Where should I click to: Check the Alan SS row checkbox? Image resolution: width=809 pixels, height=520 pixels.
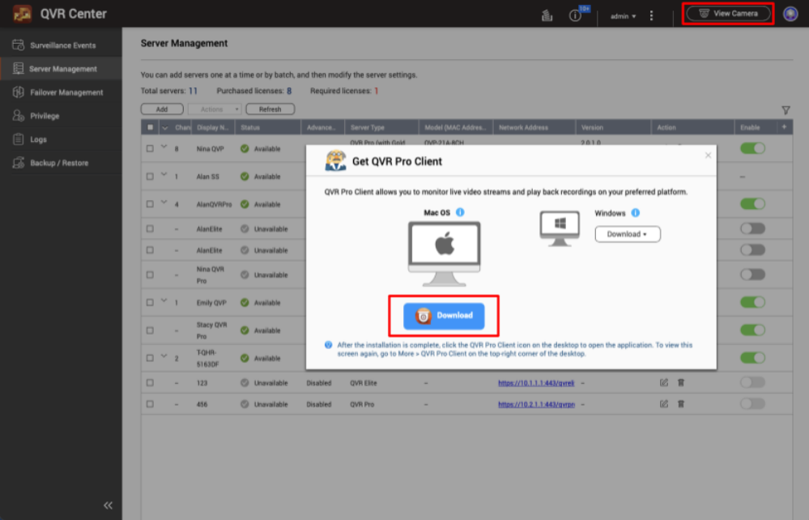150,177
